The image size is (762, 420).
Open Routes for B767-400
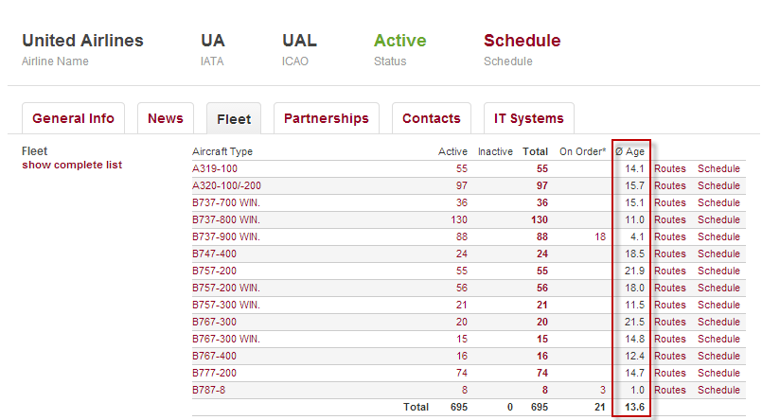click(670, 356)
